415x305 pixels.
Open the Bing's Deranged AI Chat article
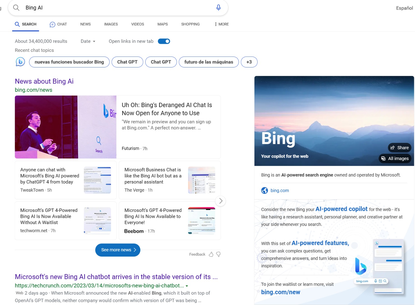(167, 109)
